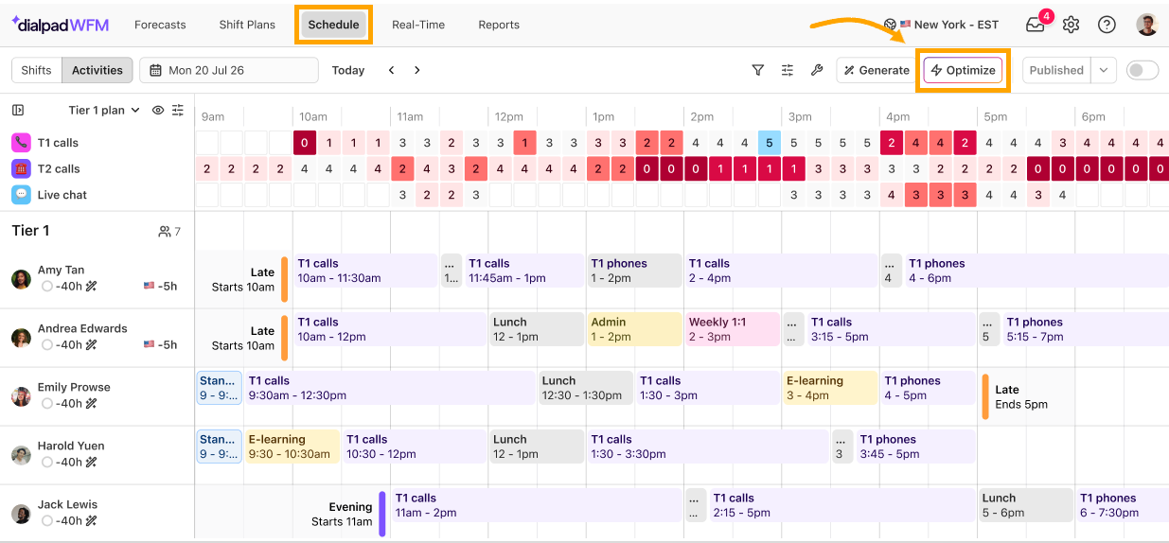Click the edit icon next to Emily Prowse's hours
Viewport: 1169px width, 543px height.
(x=92, y=403)
